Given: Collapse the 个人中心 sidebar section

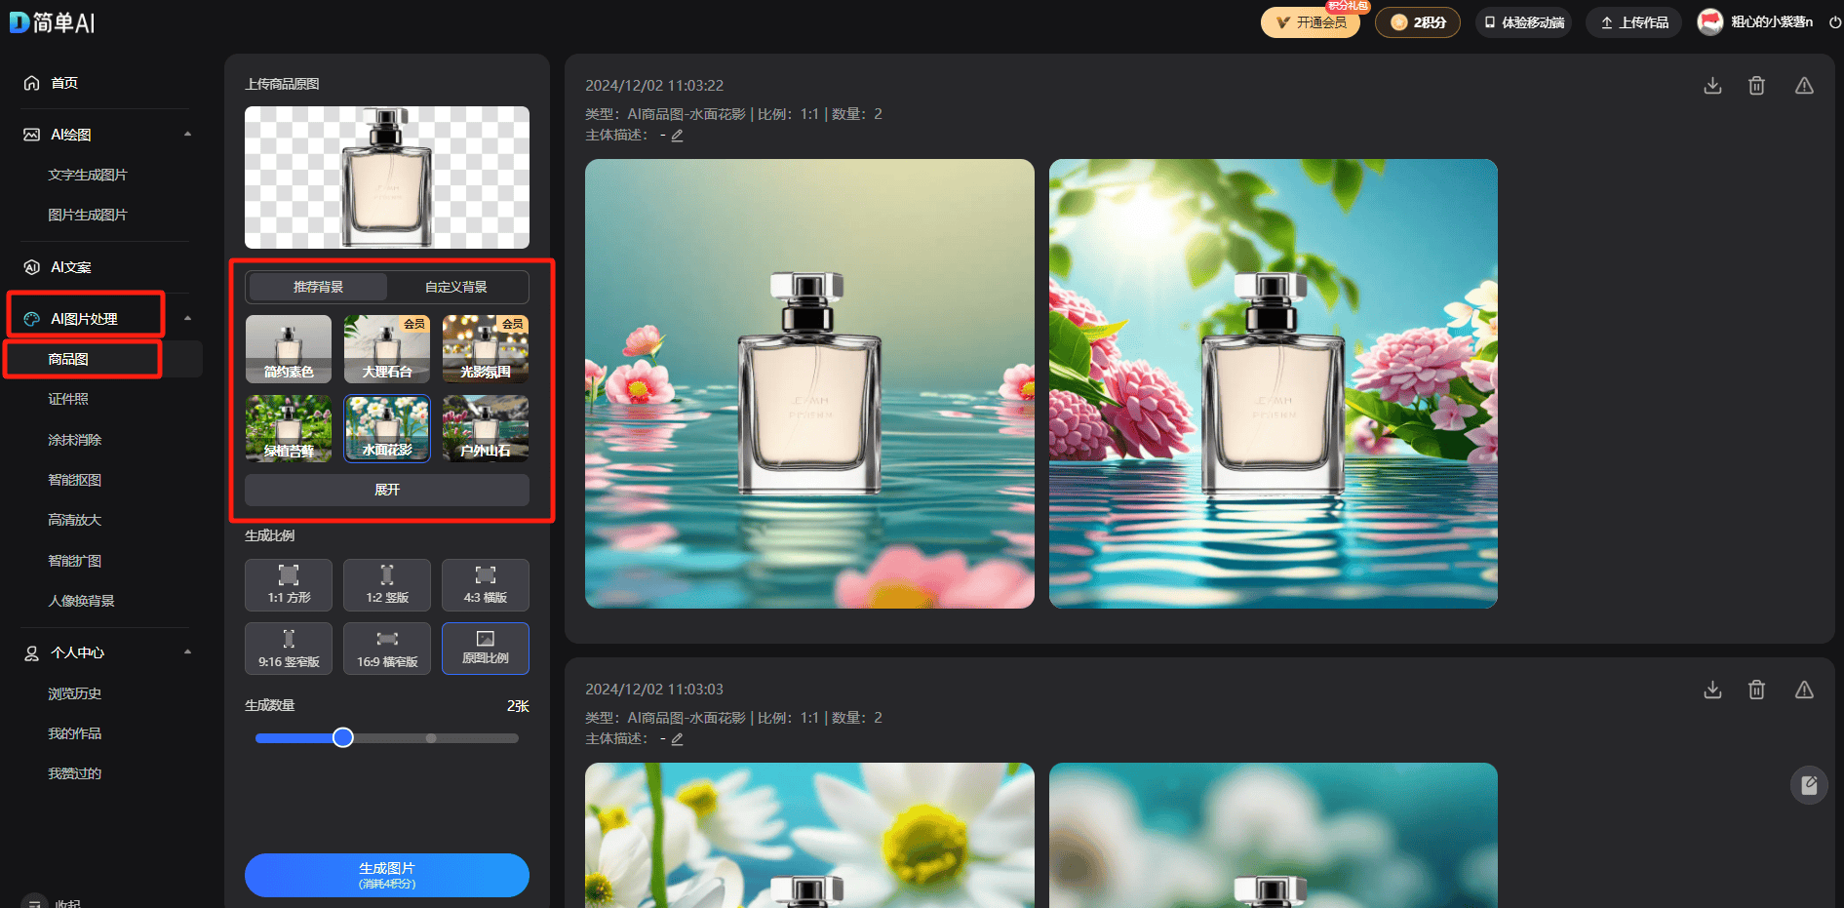Looking at the screenshot, I should coord(187,652).
